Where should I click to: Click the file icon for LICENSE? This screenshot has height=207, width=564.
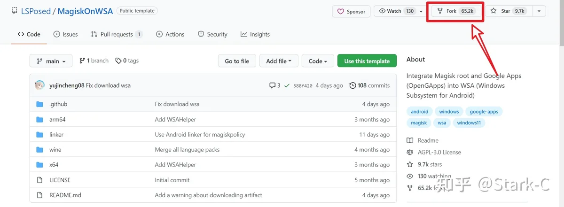pyautogui.click(x=39, y=180)
